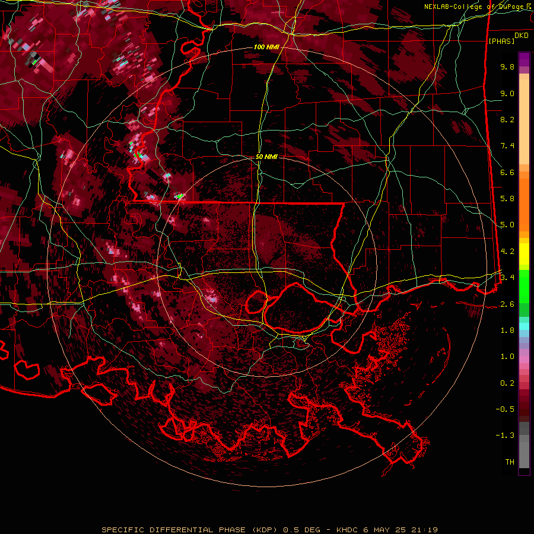Pick the purple top of the color bar
This screenshot has width=534, height=534.
pyautogui.click(x=524, y=59)
